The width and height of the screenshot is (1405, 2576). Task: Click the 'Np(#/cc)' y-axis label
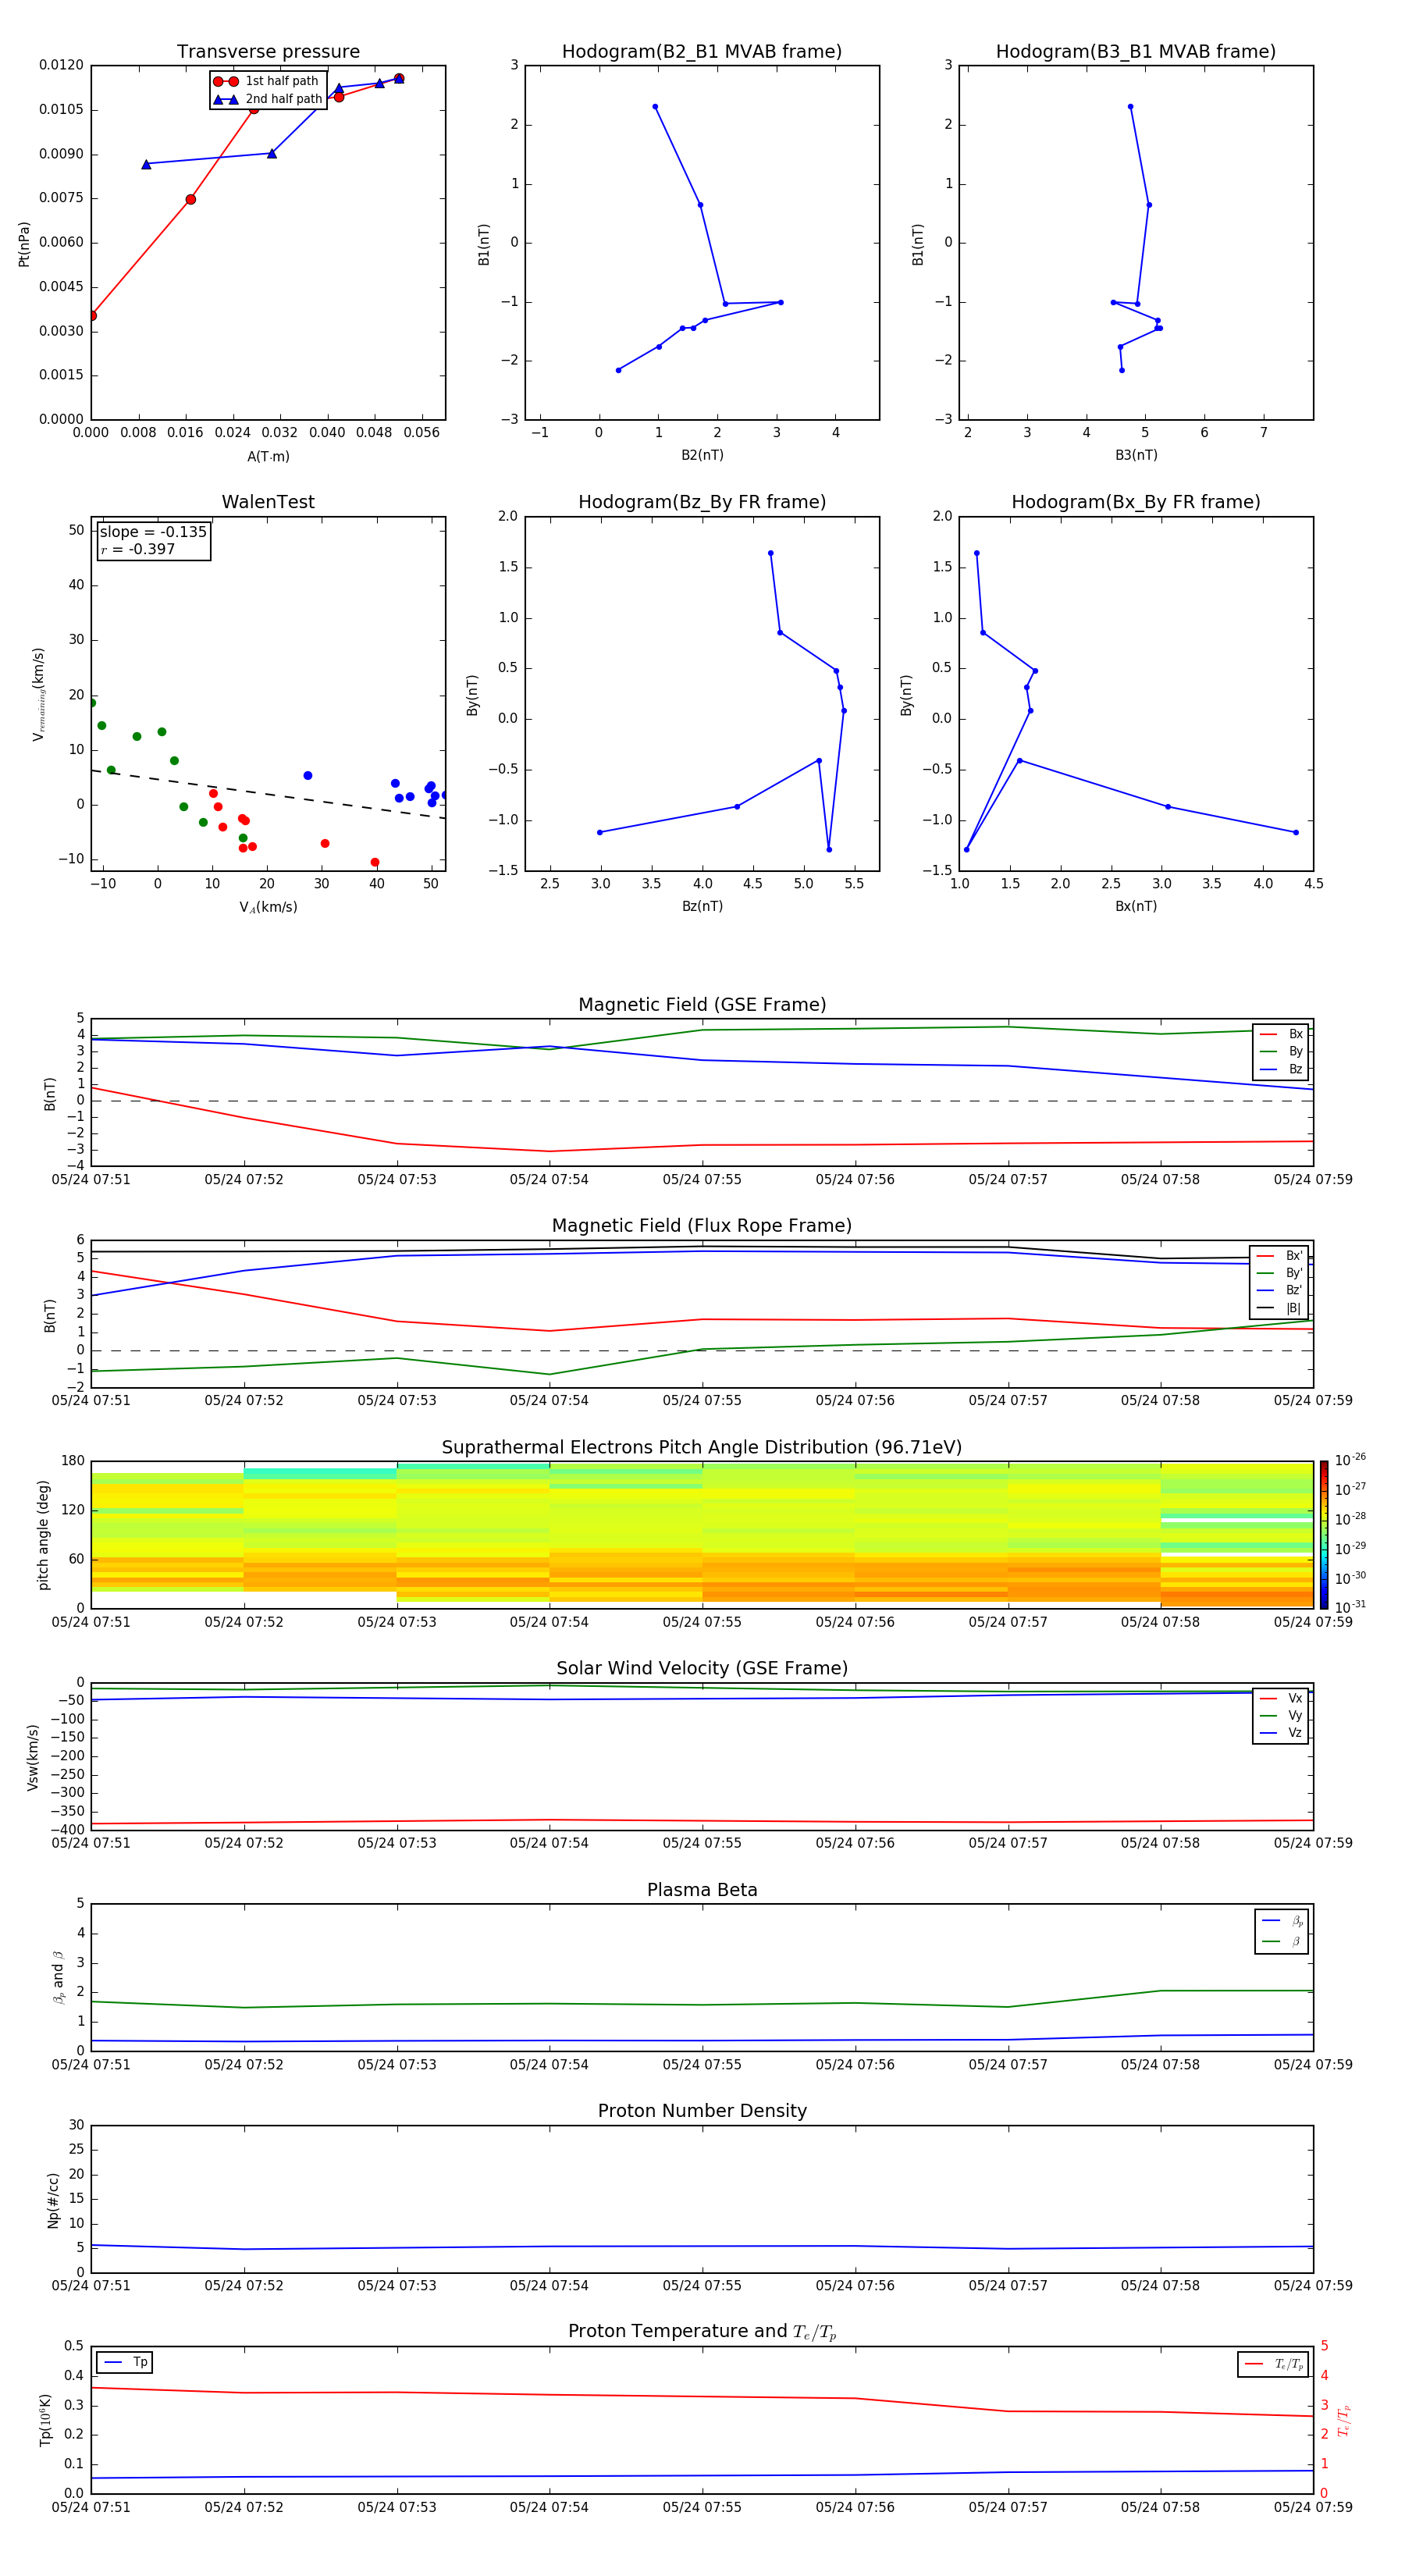tap(53, 2200)
